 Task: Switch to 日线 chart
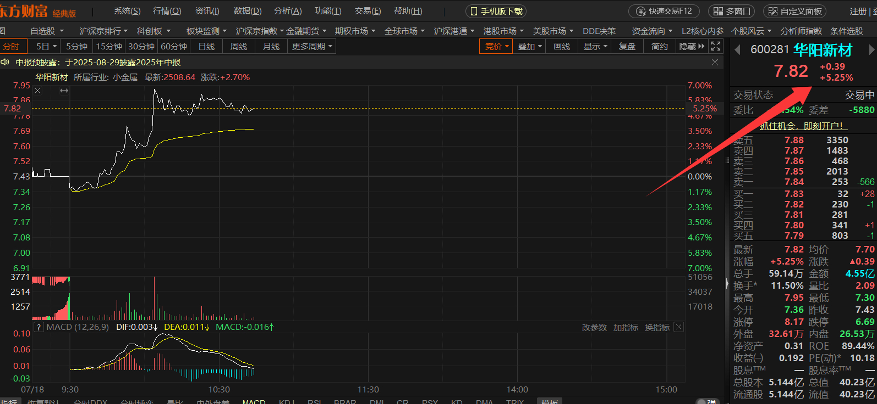click(206, 46)
